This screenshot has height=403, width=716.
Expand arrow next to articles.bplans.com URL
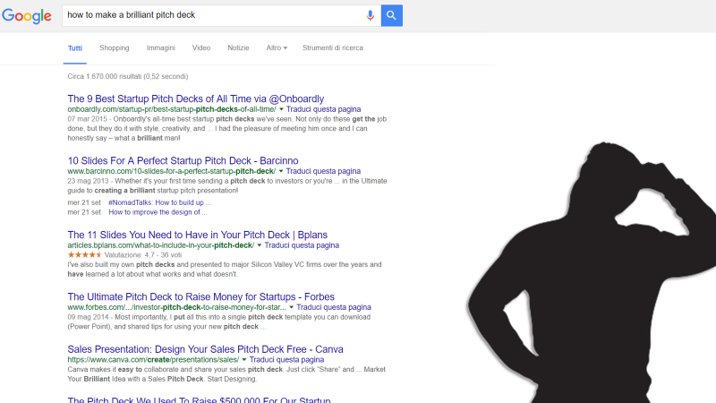point(260,245)
